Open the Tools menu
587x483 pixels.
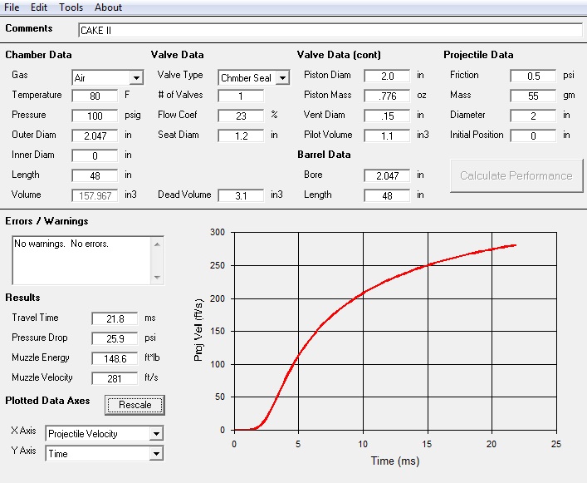click(71, 7)
